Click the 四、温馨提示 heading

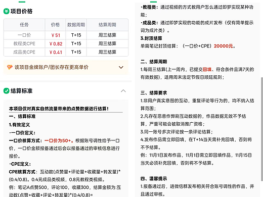154,179
